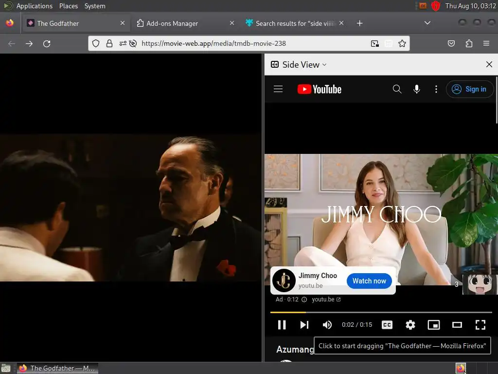
Task: Open the Firefox application menu
Action: 486,43
